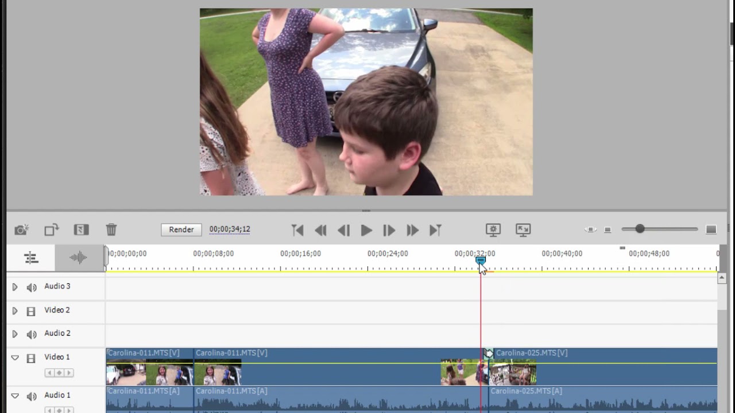Click the Video 2 track label
Screen dimensions: 735x413
[57, 310]
